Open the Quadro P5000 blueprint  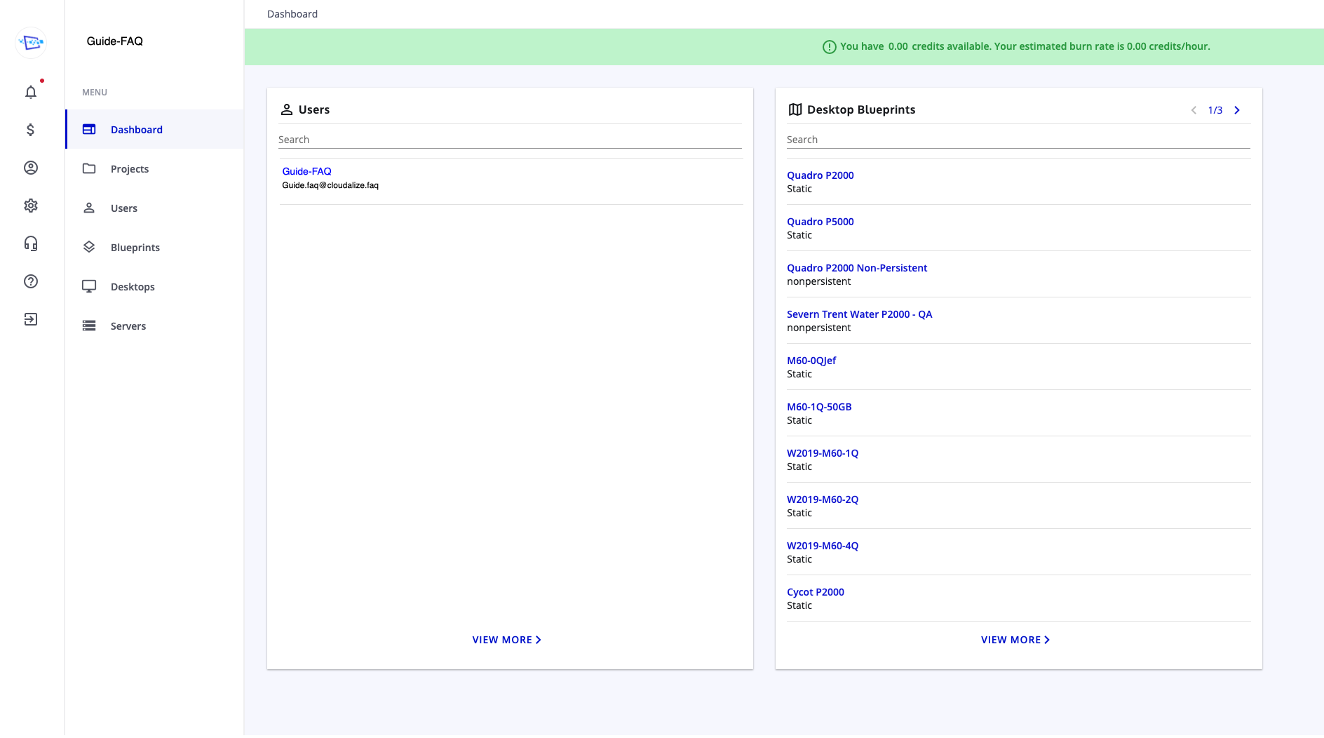(820, 222)
